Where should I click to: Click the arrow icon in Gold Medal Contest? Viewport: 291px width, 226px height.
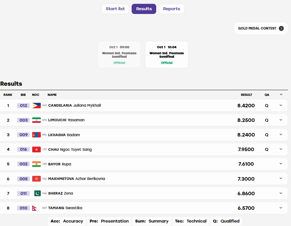[281, 28]
